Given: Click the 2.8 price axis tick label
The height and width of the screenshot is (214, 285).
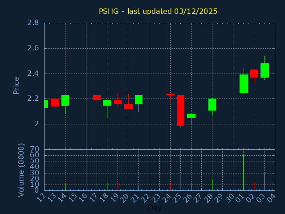Looking at the screenshot, I should [33, 23].
